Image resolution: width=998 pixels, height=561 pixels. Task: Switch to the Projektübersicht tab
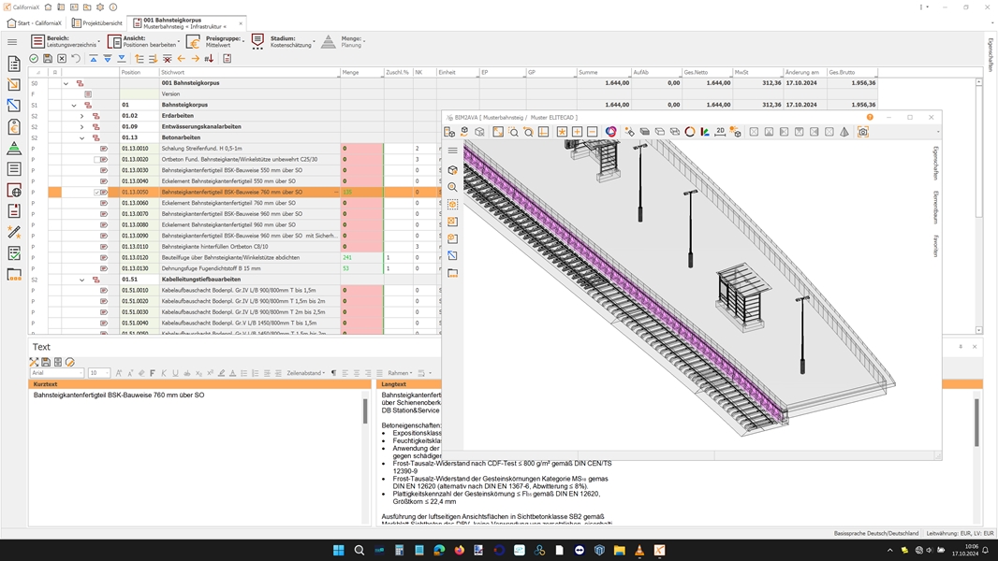[x=97, y=22]
